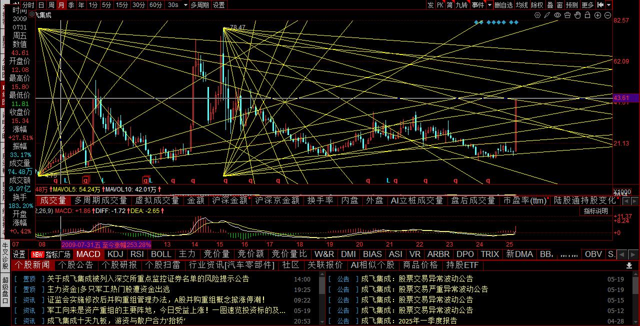Open 行业资讯[汽车零部件] tab
The image size is (640, 326).
point(232,265)
